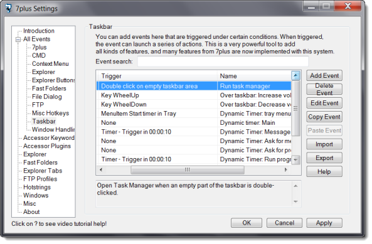
Task: Select CMD in the events tree
Action: click(x=39, y=55)
